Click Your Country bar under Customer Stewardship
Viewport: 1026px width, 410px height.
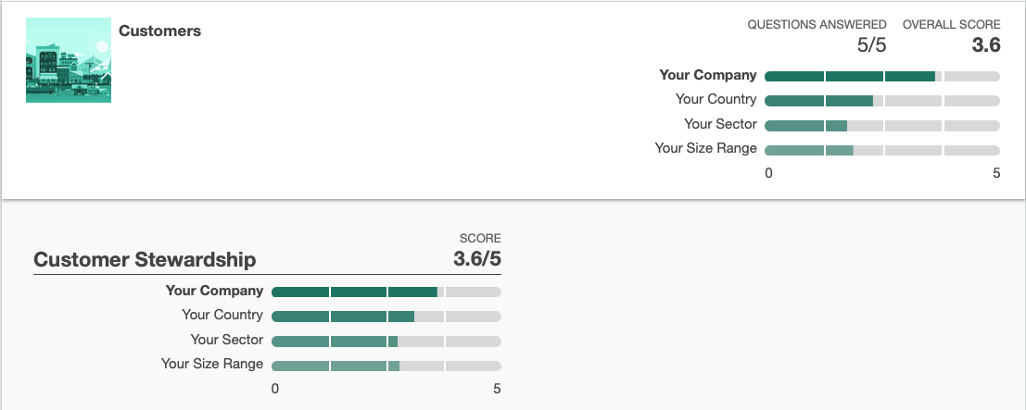(386, 316)
